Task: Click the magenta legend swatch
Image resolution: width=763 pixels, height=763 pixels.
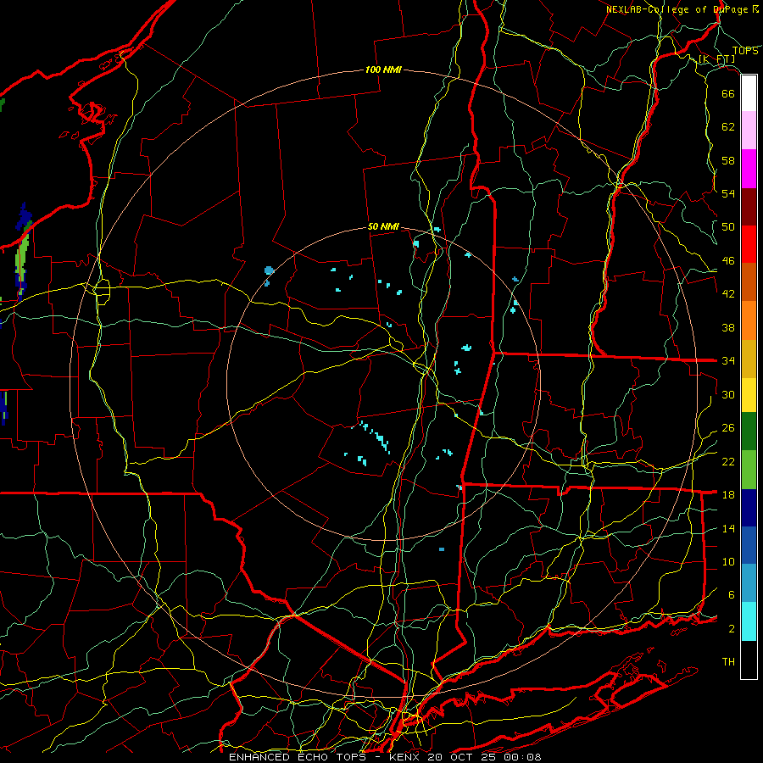Action: pyautogui.click(x=749, y=169)
